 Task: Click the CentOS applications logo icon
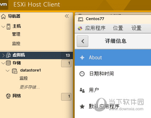pos(80,28)
